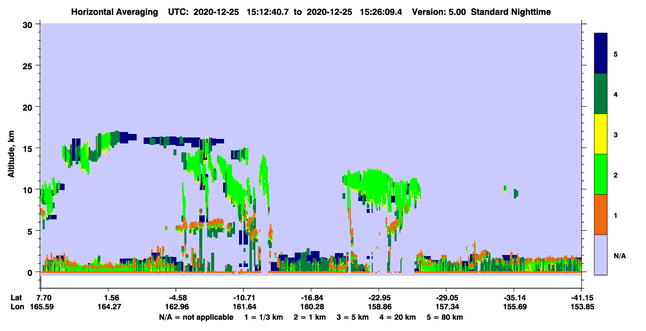
Task: Click the end time '15:26:09.4'
Action: click(382, 11)
